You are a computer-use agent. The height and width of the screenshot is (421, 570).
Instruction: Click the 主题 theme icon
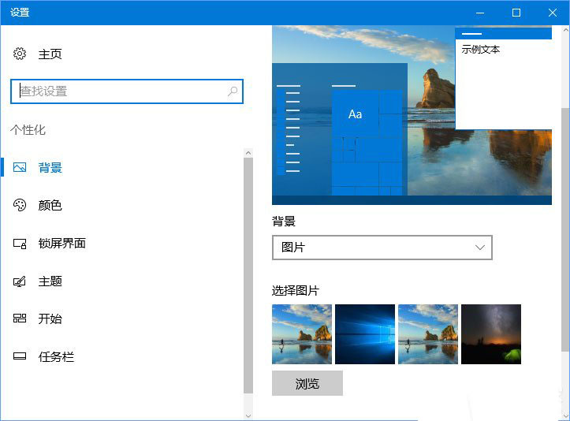pos(20,281)
